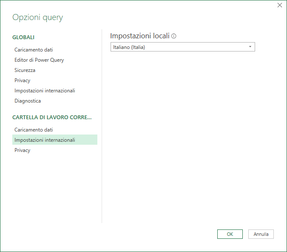Viewport: 287px width, 252px height.
Task: Click the dropdown arrow of the locale combo box
Action: click(x=250, y=47)
